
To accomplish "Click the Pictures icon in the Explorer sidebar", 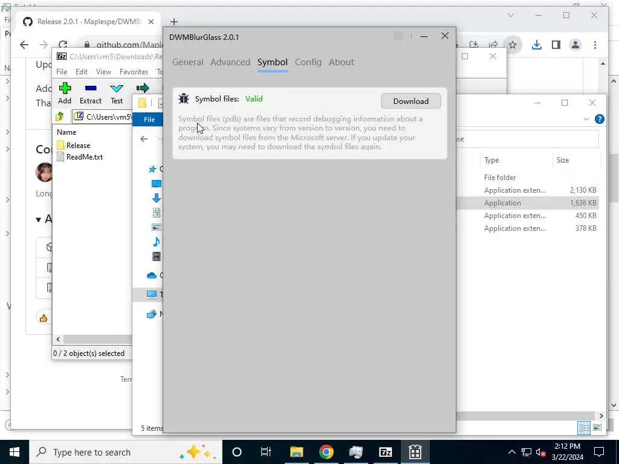I will click(x=157, y=227).
